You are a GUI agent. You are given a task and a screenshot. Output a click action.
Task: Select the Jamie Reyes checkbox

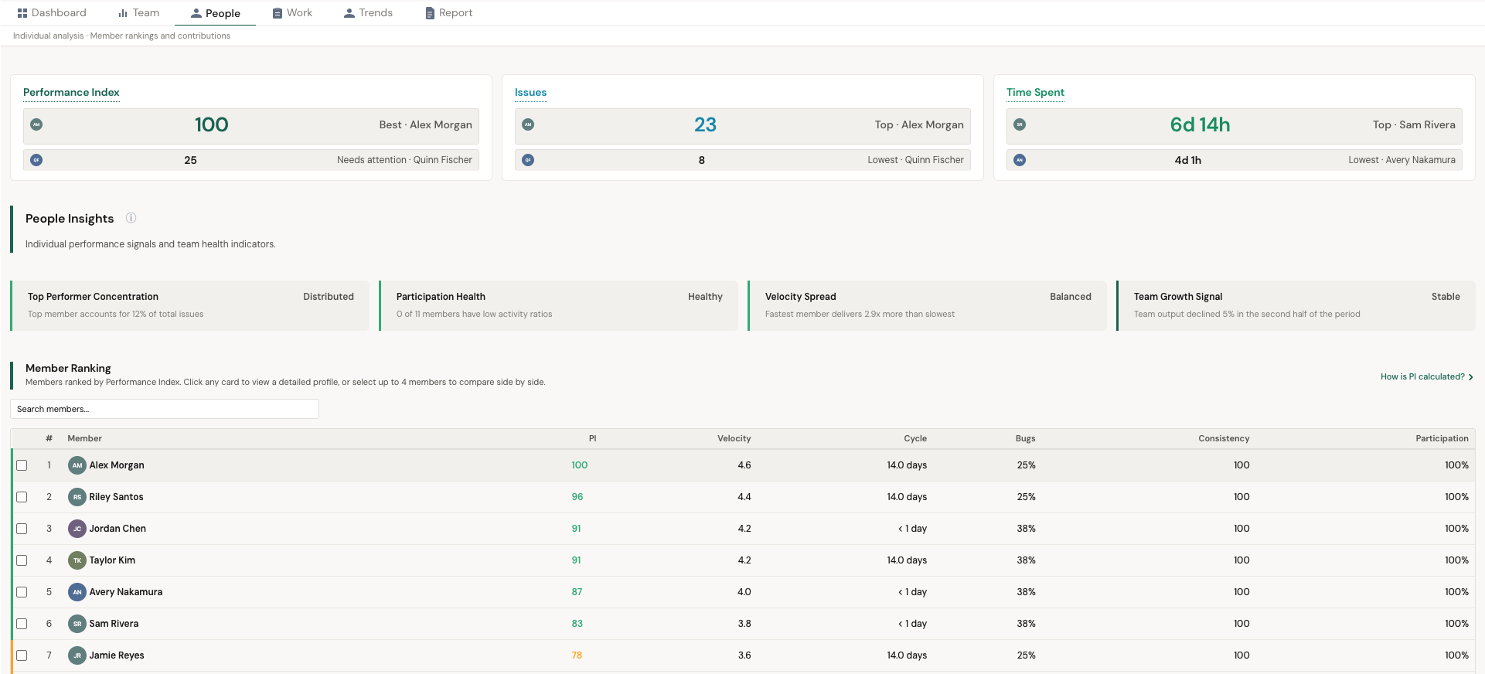[x=22, y=655]
